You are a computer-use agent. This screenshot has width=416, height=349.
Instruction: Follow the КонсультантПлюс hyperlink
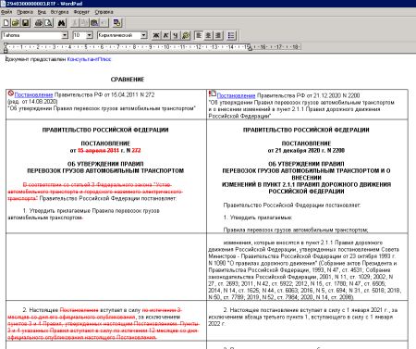[89, 59]
